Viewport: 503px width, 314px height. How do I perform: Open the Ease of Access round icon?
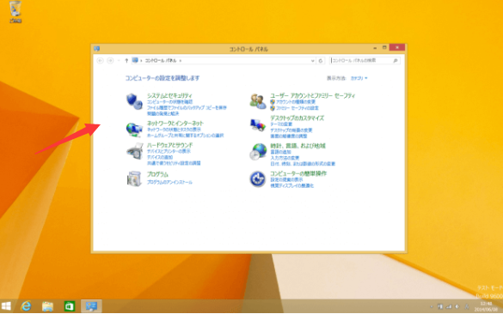click(x=258, y=179)
